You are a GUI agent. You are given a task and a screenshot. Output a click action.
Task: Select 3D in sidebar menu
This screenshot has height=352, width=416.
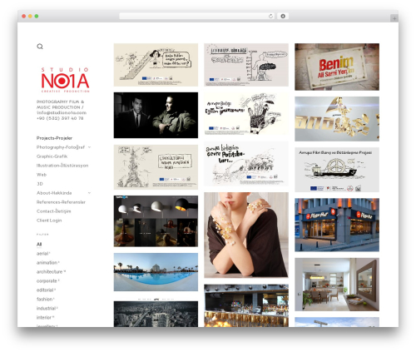point(40,184)
